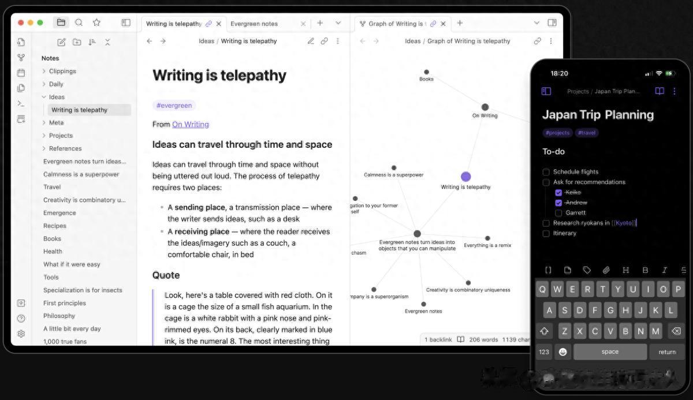Navigate back in the Writing is telepathy pane

(x=150, y=41)
